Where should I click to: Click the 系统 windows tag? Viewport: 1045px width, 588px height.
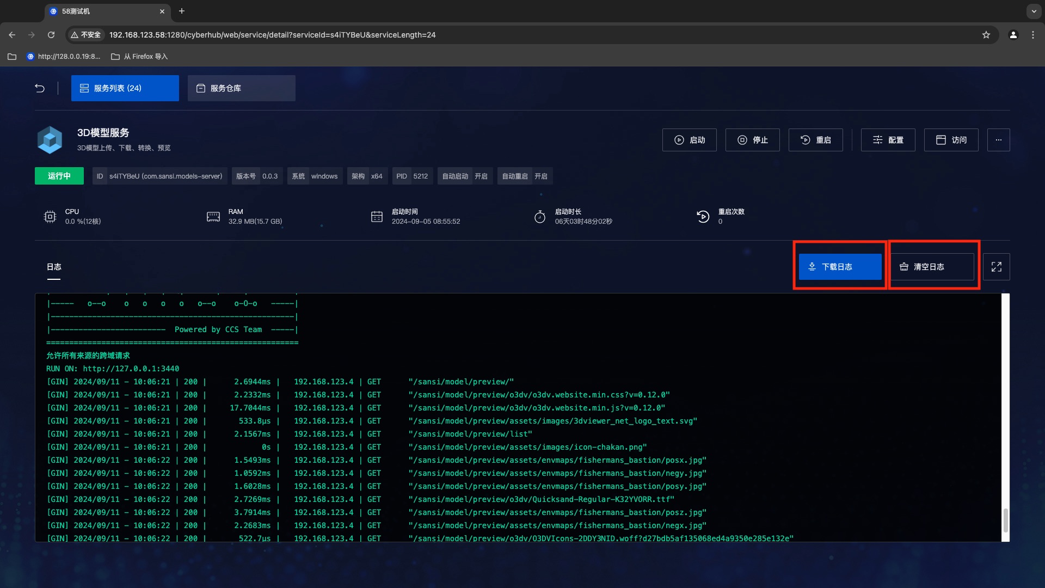tap(315, 176)
